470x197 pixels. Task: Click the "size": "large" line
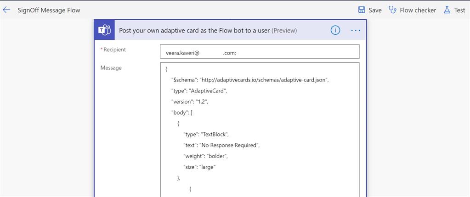(x=200, y=167)
